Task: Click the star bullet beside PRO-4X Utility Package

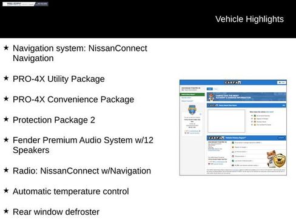Action: click(6, 78)
